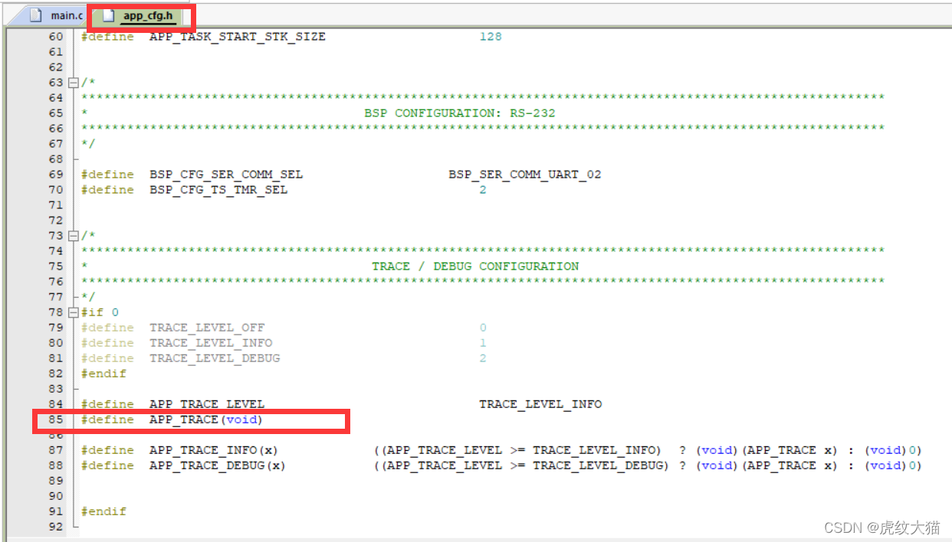Click line number 78 in the gutter
The width and height of the screenshot is (952, 542).
pyautogui.click(x=56, y=312)
